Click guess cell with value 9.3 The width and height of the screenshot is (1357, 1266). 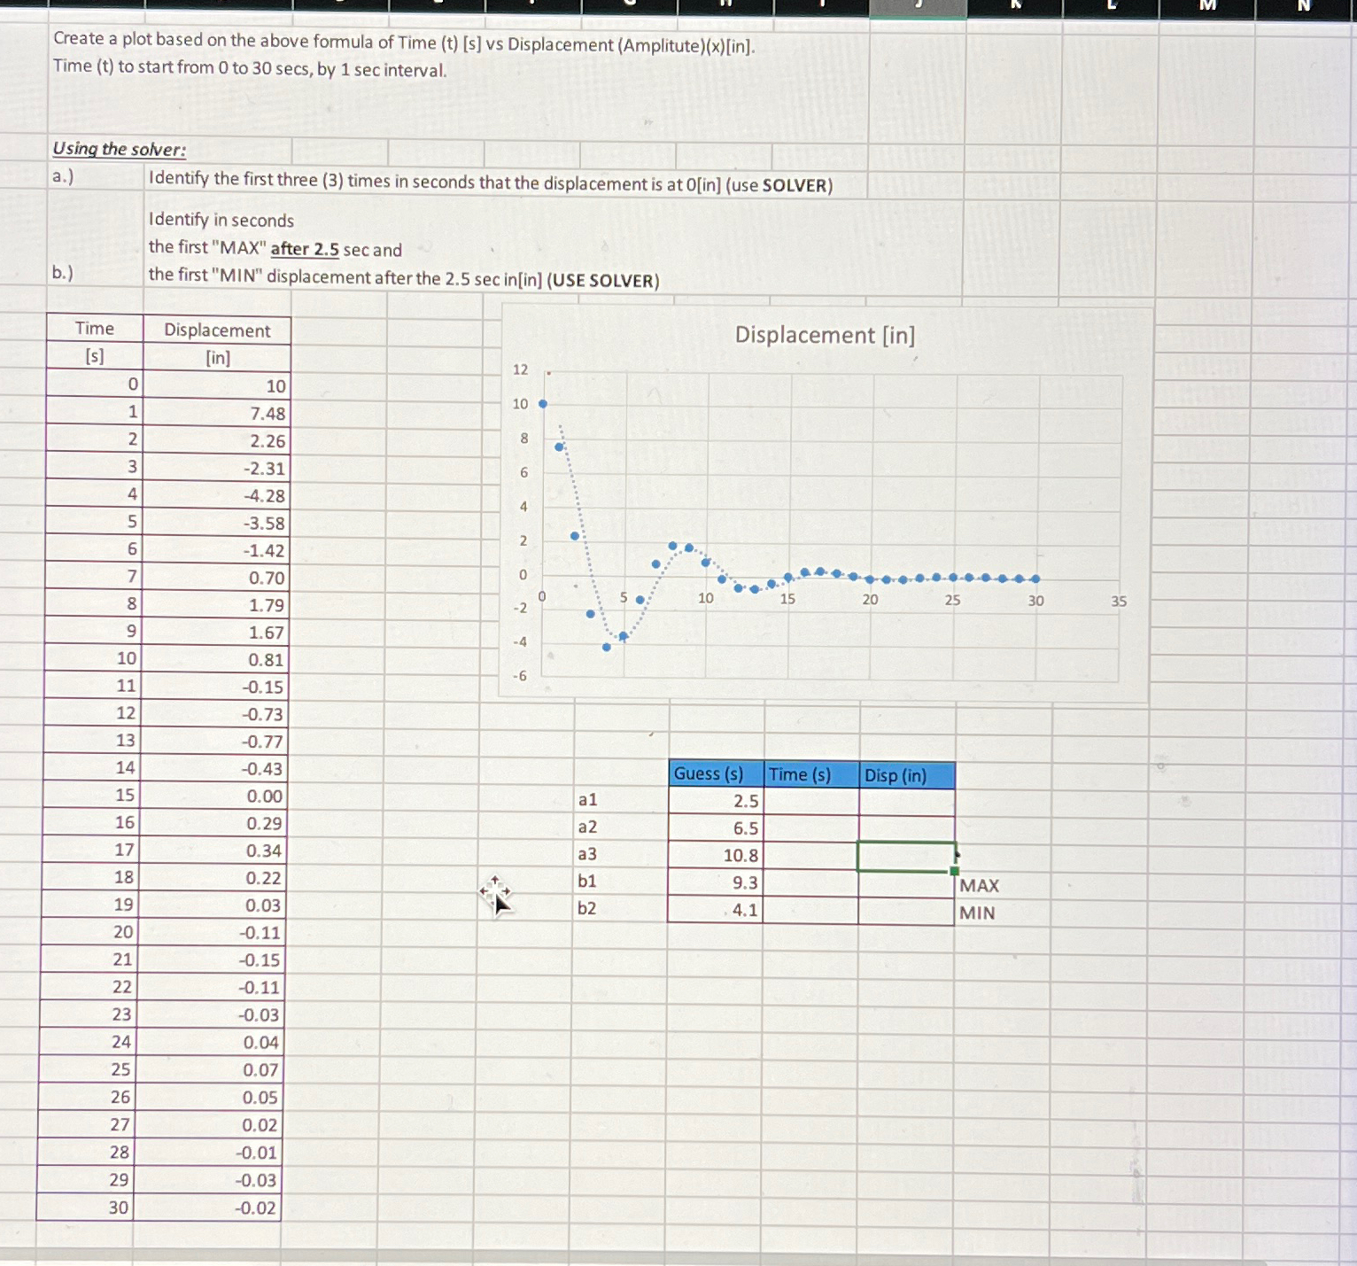tap(716, 882)
